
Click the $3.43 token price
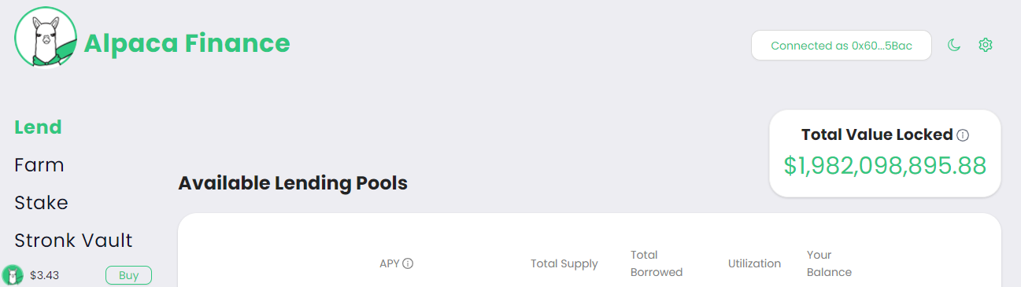44,275
